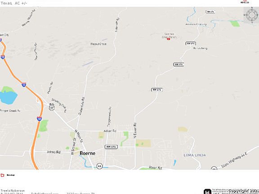Image resolution: width=259 pixels, height=194 pixels.
Task: Select the Boerne city label
Action: coord(87,153)
